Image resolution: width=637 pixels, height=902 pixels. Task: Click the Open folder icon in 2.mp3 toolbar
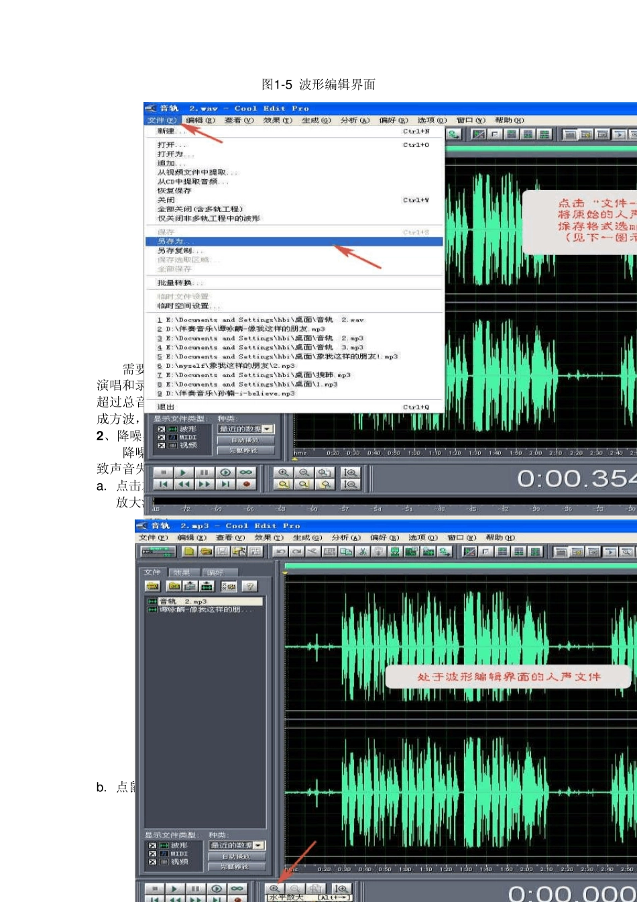tap(206, 552)
